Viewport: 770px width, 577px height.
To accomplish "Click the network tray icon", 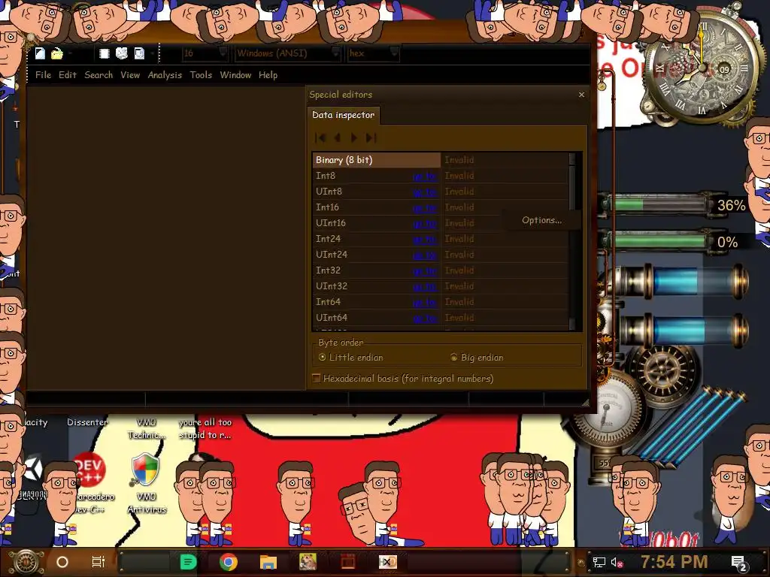I will click(x=599, y=563).
